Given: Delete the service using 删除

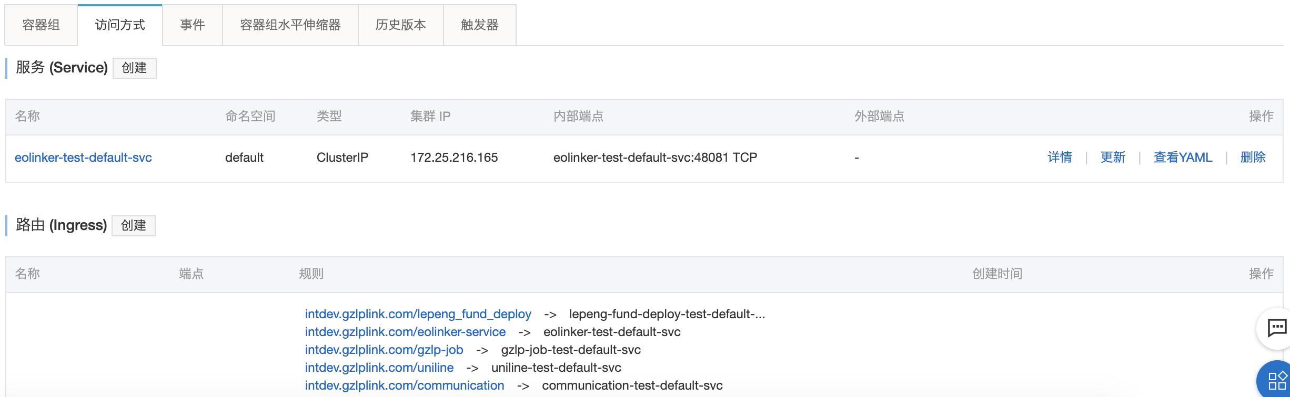Looking at the screenshot, I should coord(1253,158).
